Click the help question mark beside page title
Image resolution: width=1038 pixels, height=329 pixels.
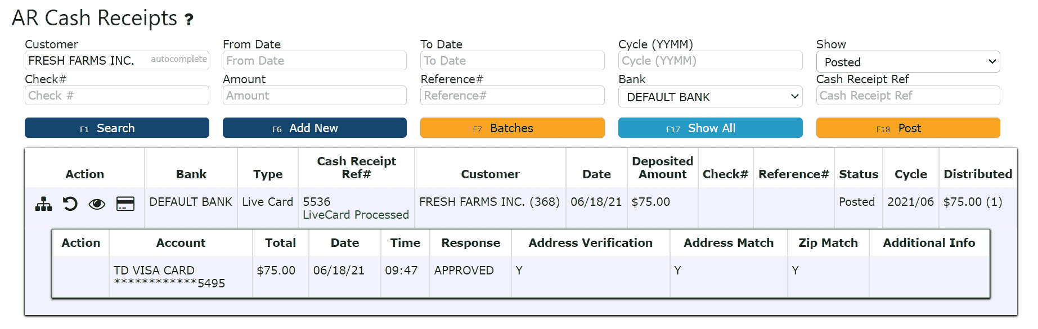tap(189, 20)
